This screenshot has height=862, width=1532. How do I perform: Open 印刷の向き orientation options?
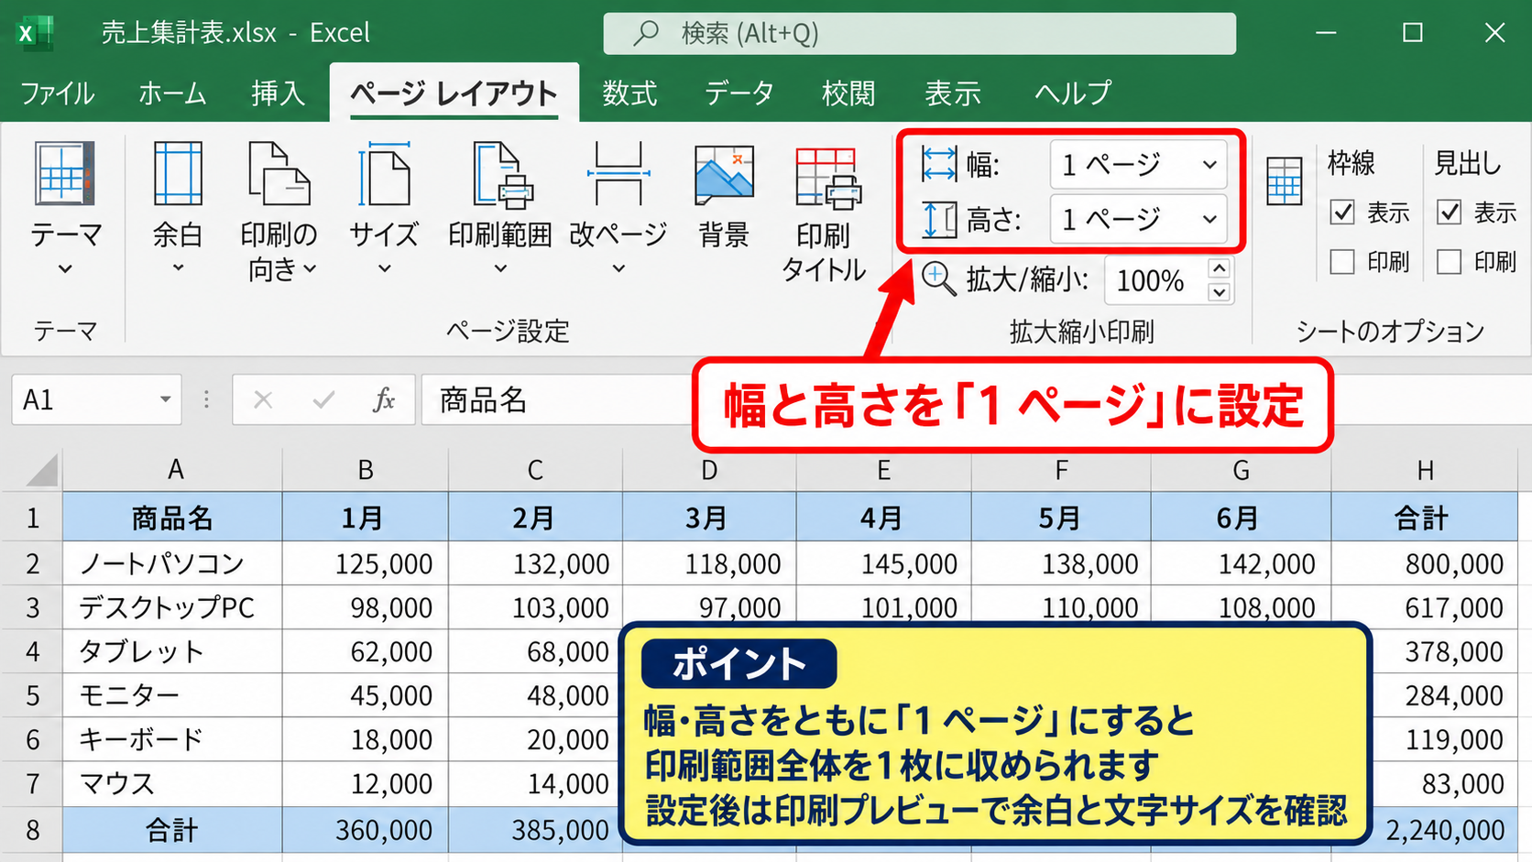point(279,212)
